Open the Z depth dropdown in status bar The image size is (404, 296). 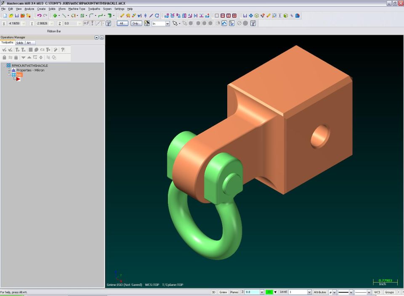pos(262,292)
